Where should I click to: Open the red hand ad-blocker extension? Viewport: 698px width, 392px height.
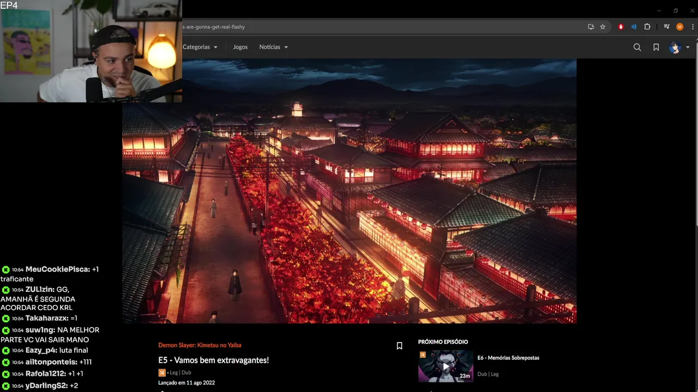(621, 27)
